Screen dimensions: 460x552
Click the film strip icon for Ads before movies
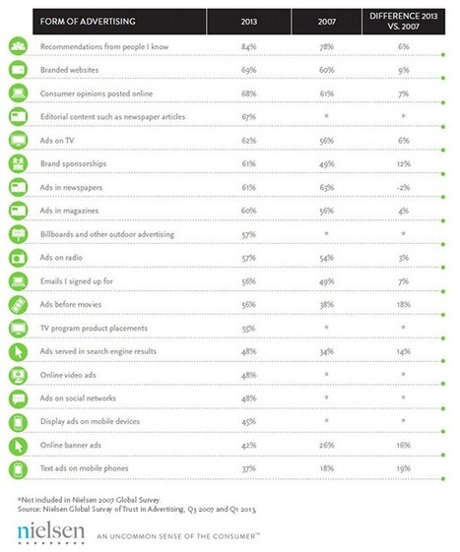(x=18, y=304)
